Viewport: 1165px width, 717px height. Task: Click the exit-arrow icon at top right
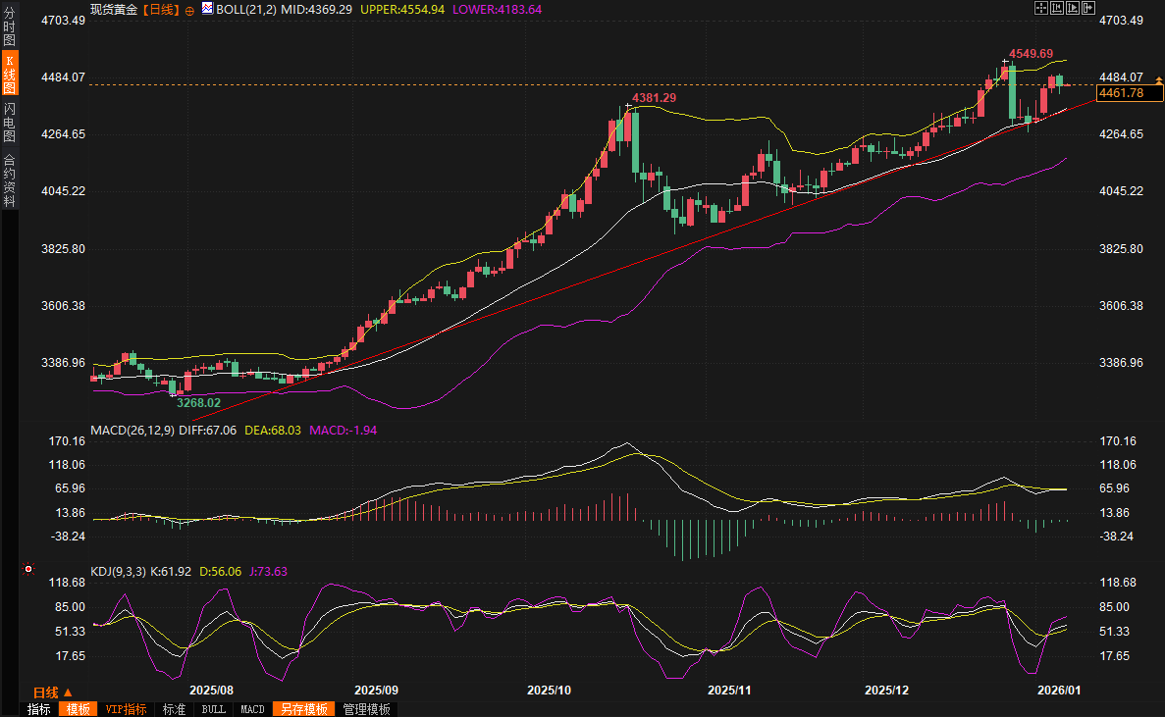[1087, 8]
